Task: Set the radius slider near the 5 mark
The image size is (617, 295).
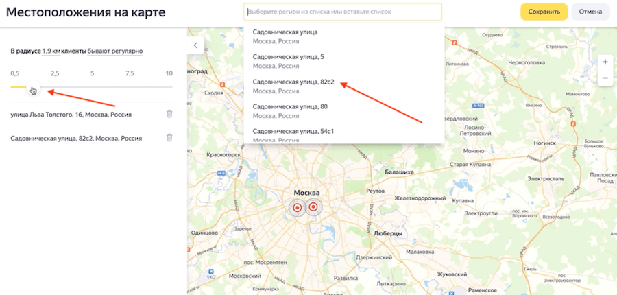Action: (x=93, y=87)
